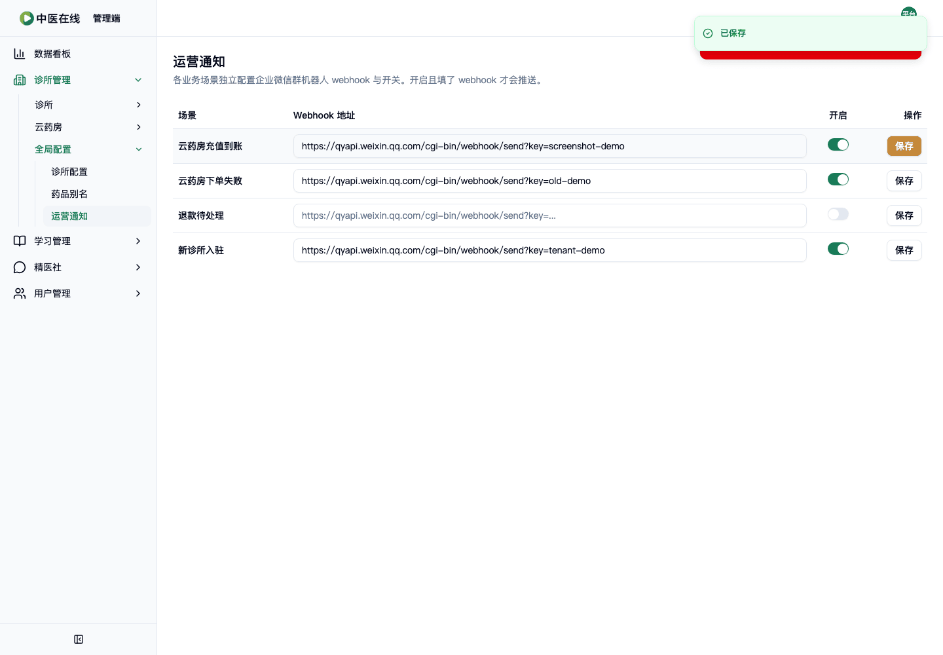Open the 诊所 sidebar item

click(x=89, y=105)
